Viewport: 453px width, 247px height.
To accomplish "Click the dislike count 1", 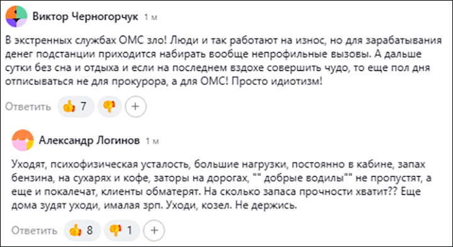I will click(130, 231).
